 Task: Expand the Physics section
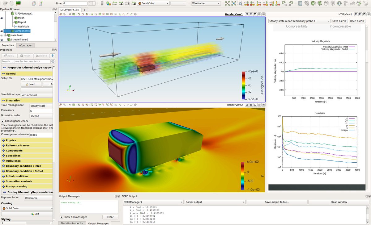click(x=3, y=140)
